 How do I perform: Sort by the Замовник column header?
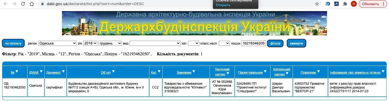point(184,73)
